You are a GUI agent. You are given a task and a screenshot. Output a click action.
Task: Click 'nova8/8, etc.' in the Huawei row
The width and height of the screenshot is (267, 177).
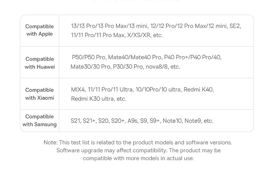(x=162, y=67)
